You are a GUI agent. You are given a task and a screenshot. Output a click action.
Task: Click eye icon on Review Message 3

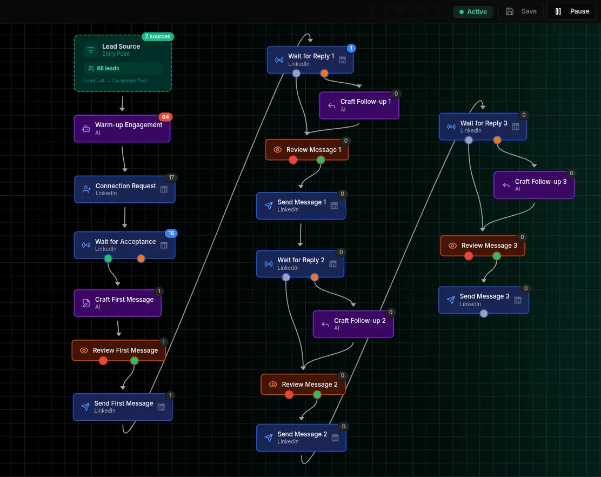point(453,246)
